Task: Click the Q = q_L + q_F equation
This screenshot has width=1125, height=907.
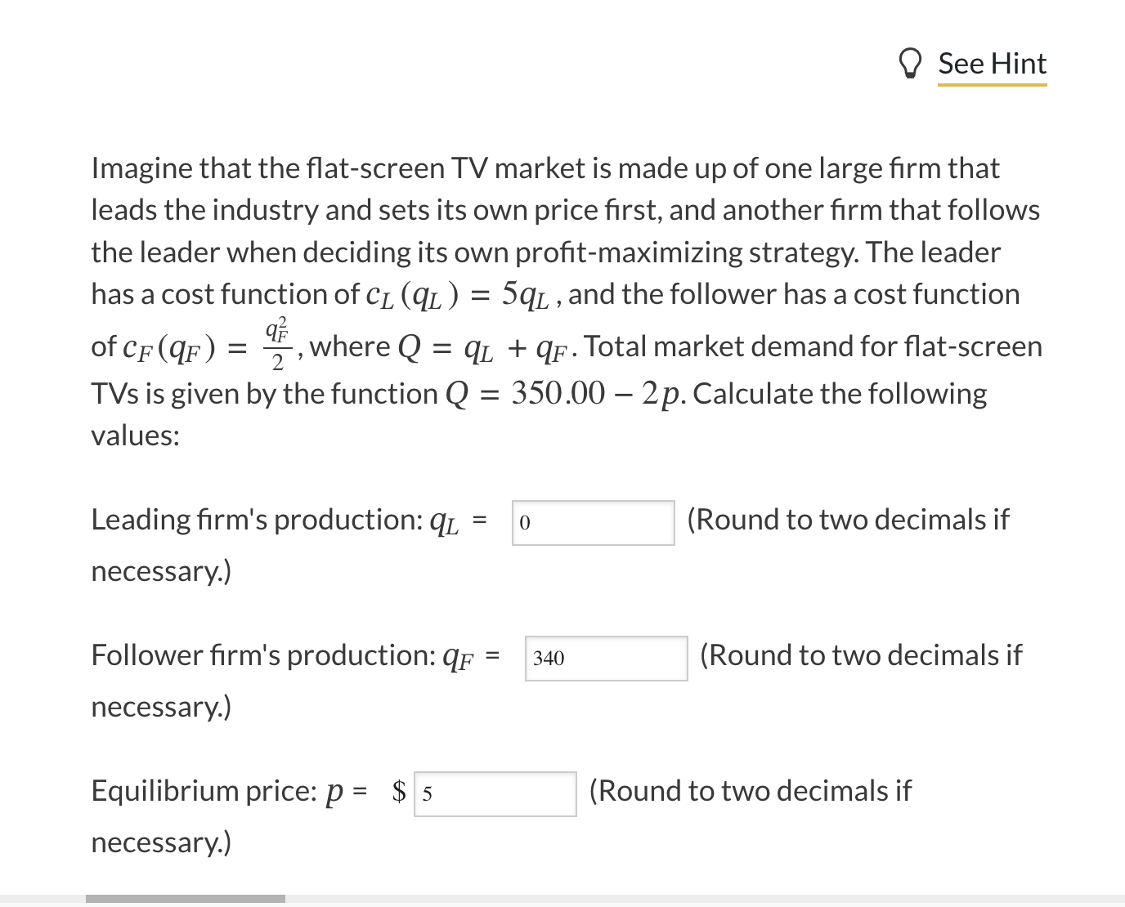Action: pos(486,349)
